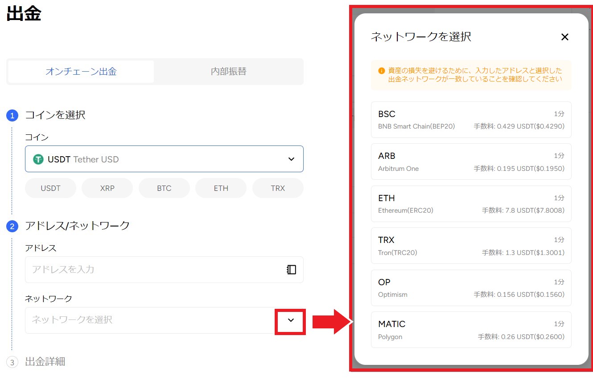Click fee text 手数料: 0.26 USDT($0.2600)
This screenshot has width=593, height=380.
coord(521,337)
